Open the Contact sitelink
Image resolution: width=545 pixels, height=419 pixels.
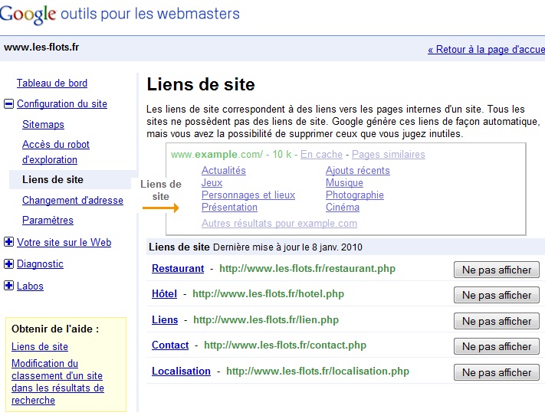coord(170,345)
